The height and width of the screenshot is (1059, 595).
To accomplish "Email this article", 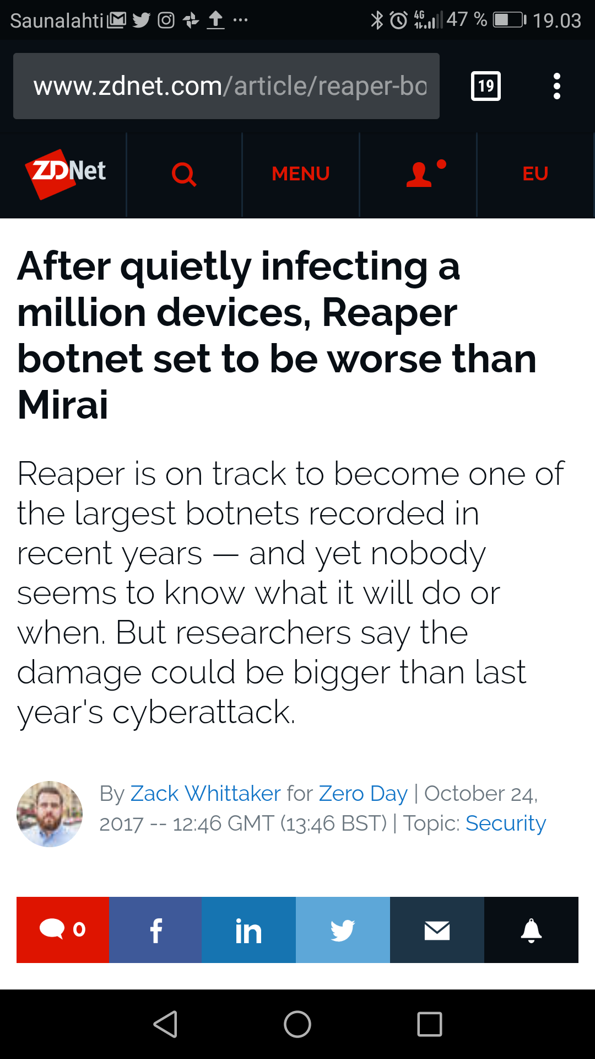I will [x=437, y=930].
